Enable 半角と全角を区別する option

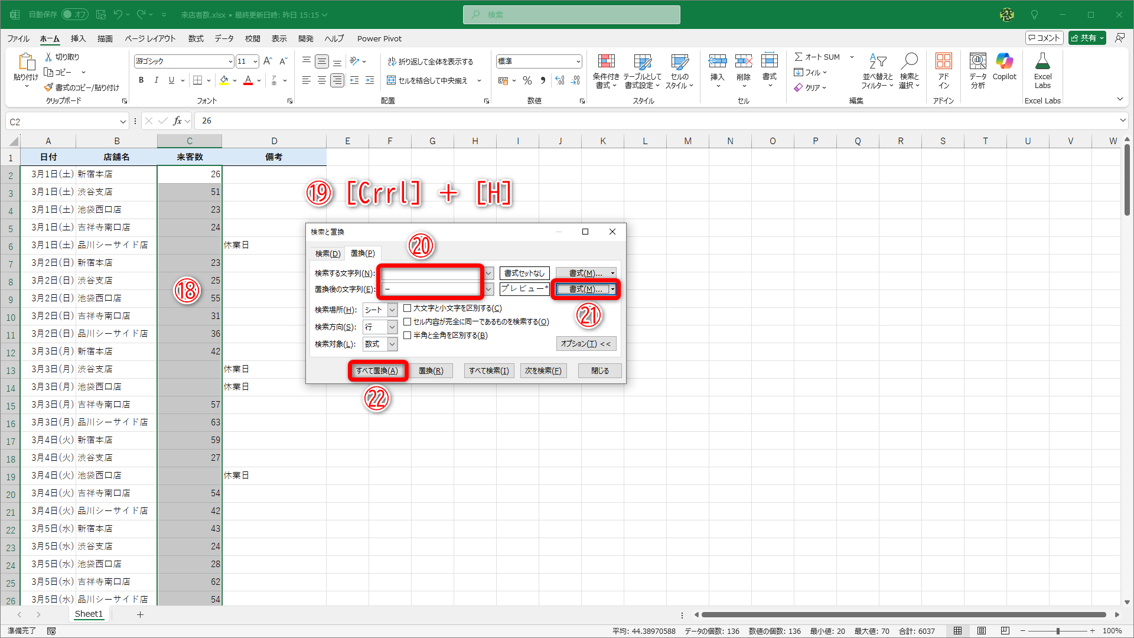tap(408, 335)
